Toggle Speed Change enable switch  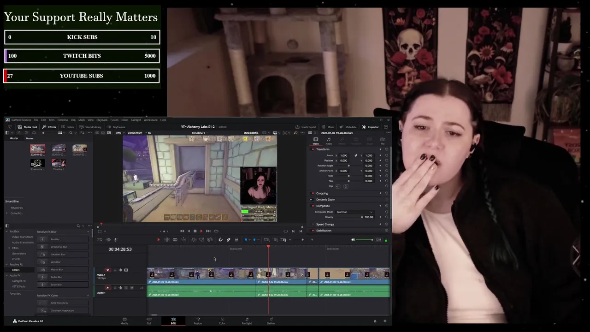pos(313,224)
